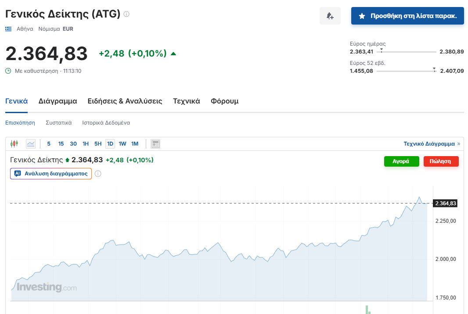
Task: Click the info icon next to Ανάλυση διαγράμματος
Action: 98,174
